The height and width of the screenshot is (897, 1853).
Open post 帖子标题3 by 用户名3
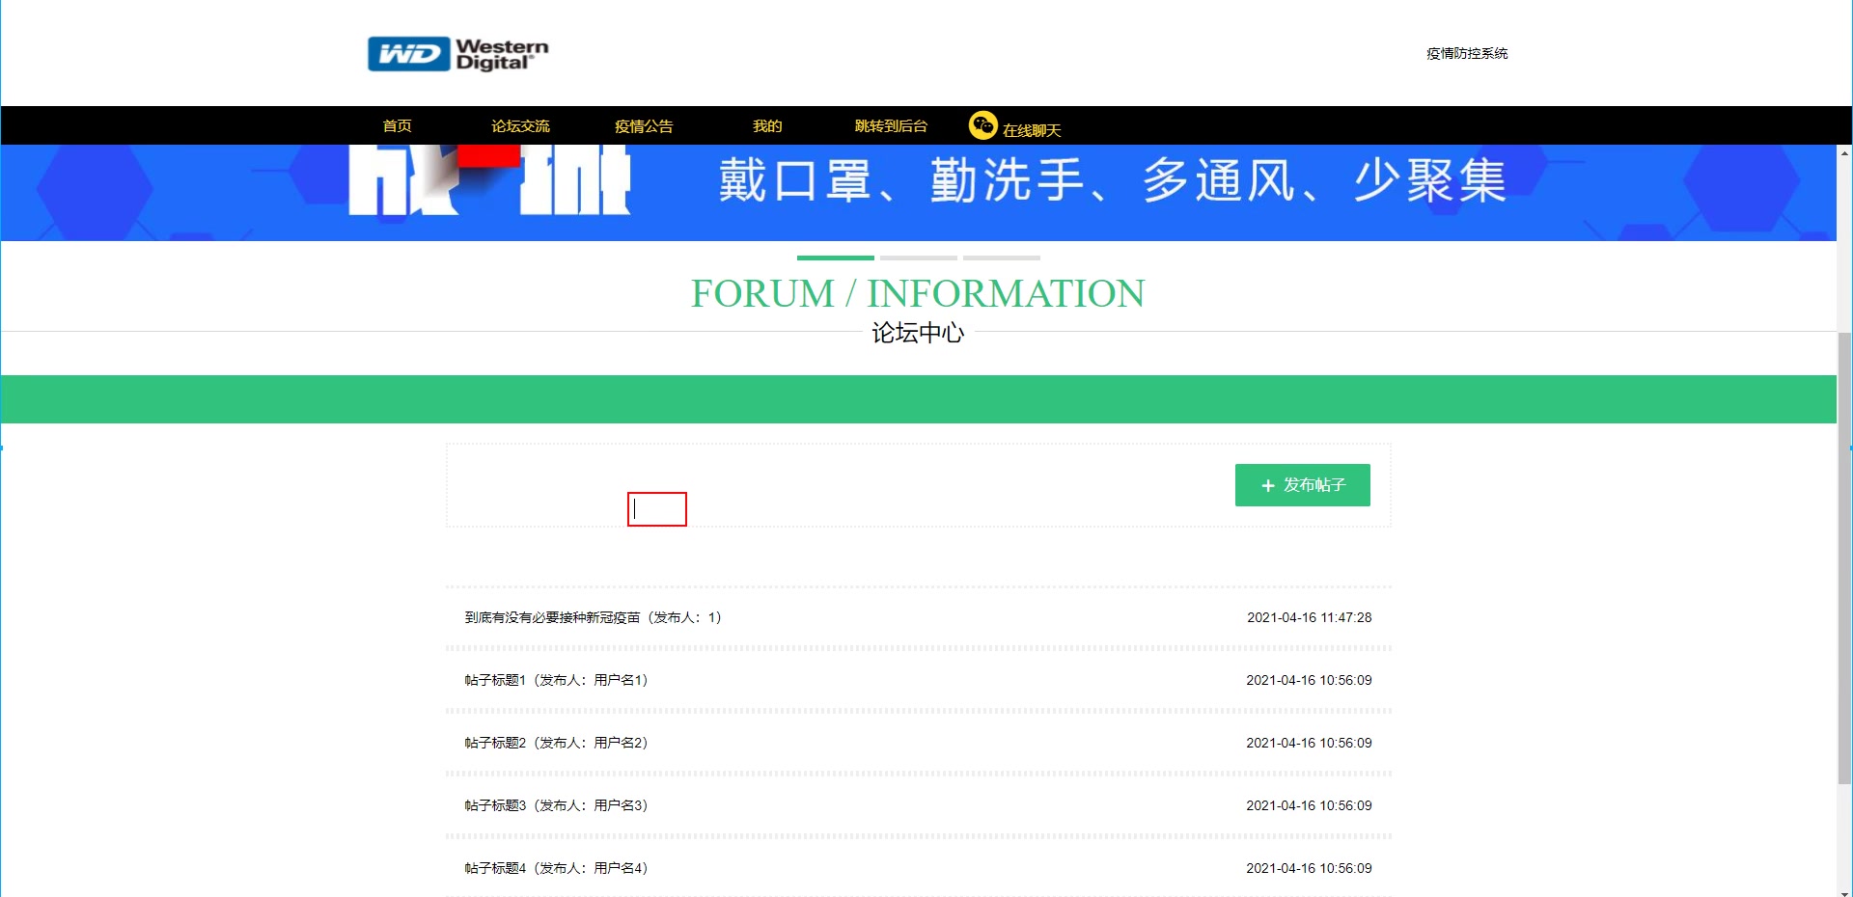[x=556, y=805]
